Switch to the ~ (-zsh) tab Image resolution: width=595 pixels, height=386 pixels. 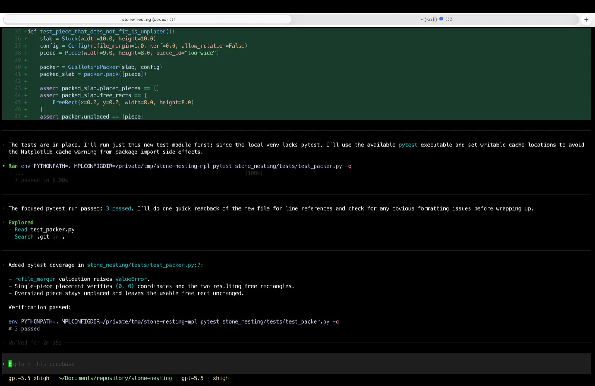tap(436, 19)
